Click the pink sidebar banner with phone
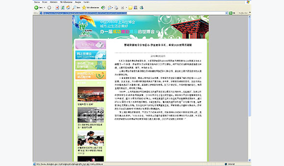284x166 pixels. (x=90, y=45)
